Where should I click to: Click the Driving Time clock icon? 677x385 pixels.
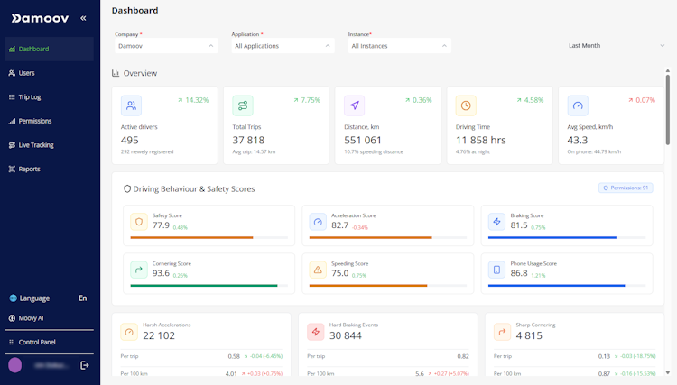point(466,105)
